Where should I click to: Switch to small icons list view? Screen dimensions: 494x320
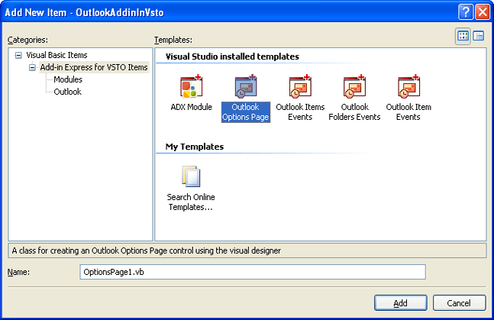pos(479,36)
